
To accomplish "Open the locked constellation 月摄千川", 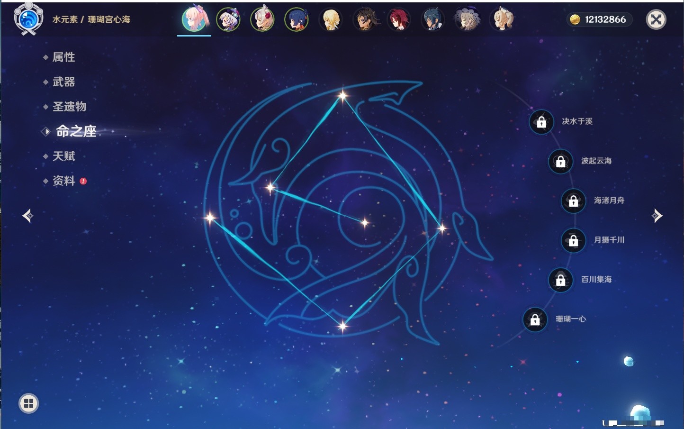I will [x=573, y=240].
